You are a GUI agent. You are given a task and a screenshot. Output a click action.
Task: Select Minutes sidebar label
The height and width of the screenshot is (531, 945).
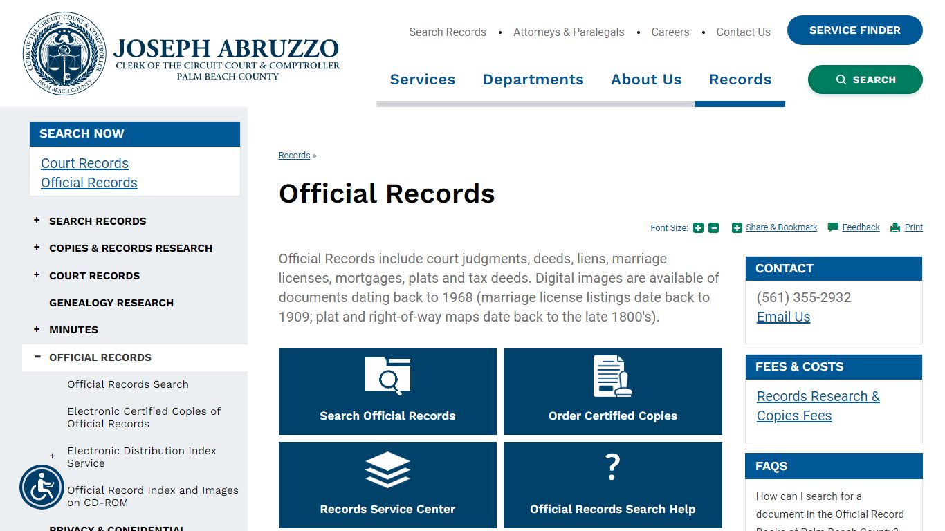pyautogui.click(x=73, y=330)
